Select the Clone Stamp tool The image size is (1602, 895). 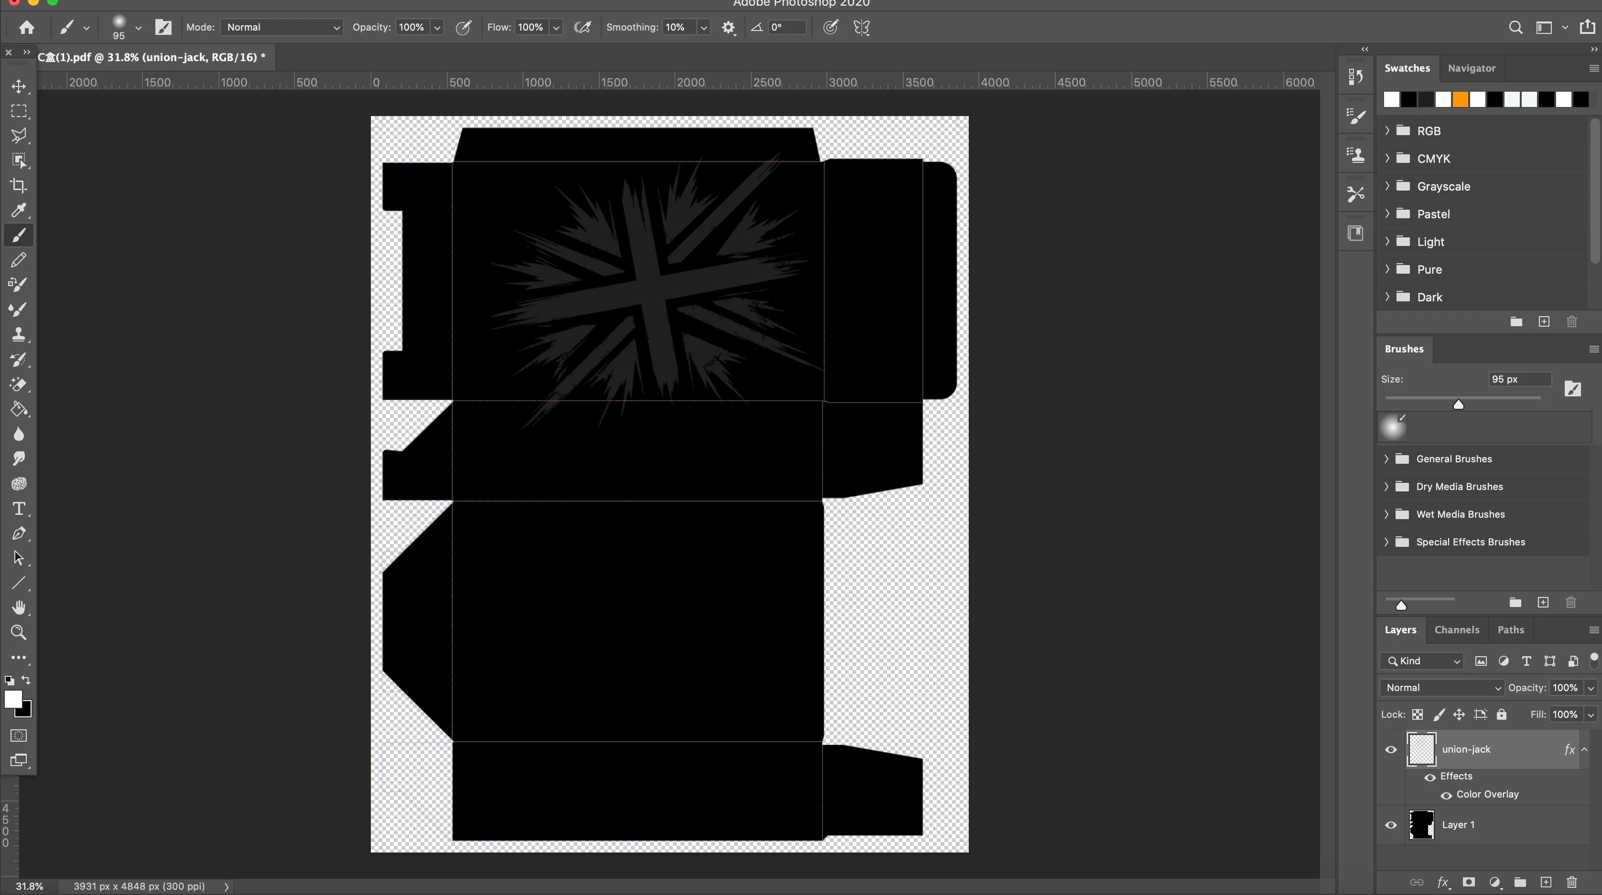tap(19, 334)
